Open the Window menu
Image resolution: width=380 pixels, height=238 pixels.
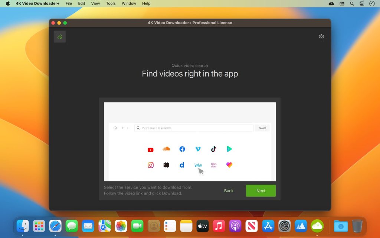tap(128, 3)
